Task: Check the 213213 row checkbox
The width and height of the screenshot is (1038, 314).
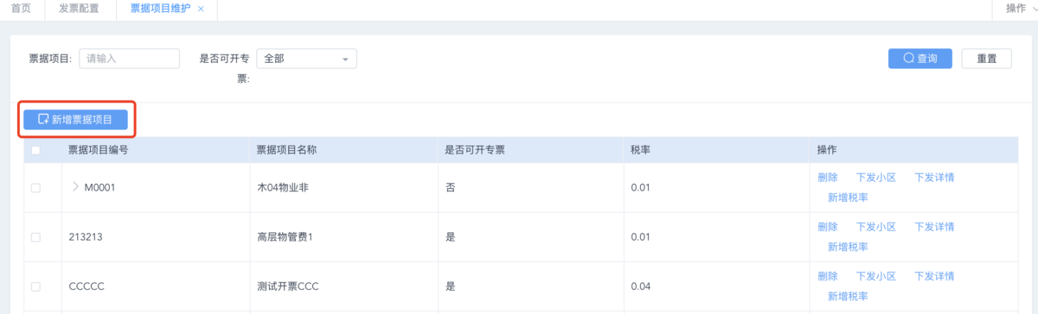Action: (x=35, y=236)
